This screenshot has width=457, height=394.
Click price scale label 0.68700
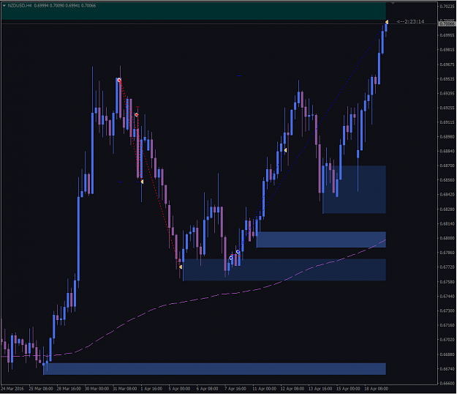[447, 166]
